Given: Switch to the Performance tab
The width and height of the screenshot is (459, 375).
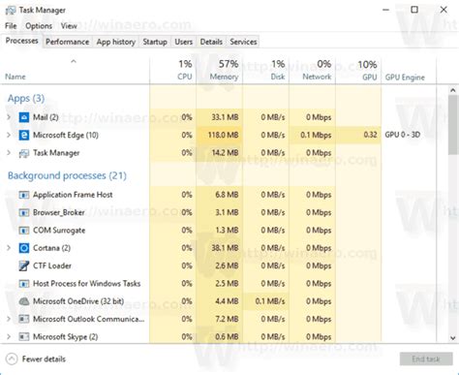Looking at the screenshot, I should pyautogui.click(x=68, y=42).
